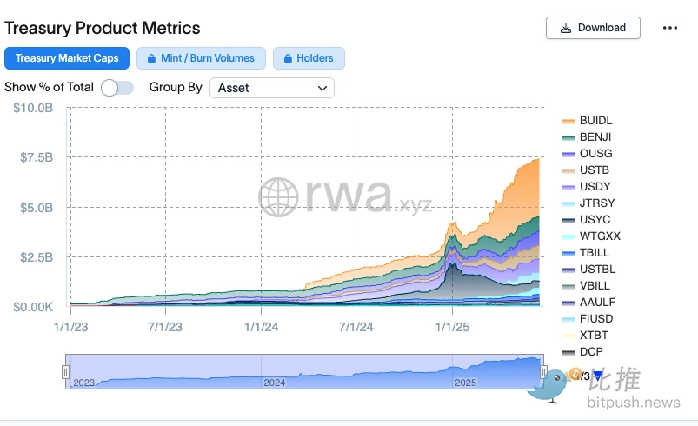Toggle the USTB legend entry
The width and height of the screenshot is (698, 426).
tap(595, 170)
